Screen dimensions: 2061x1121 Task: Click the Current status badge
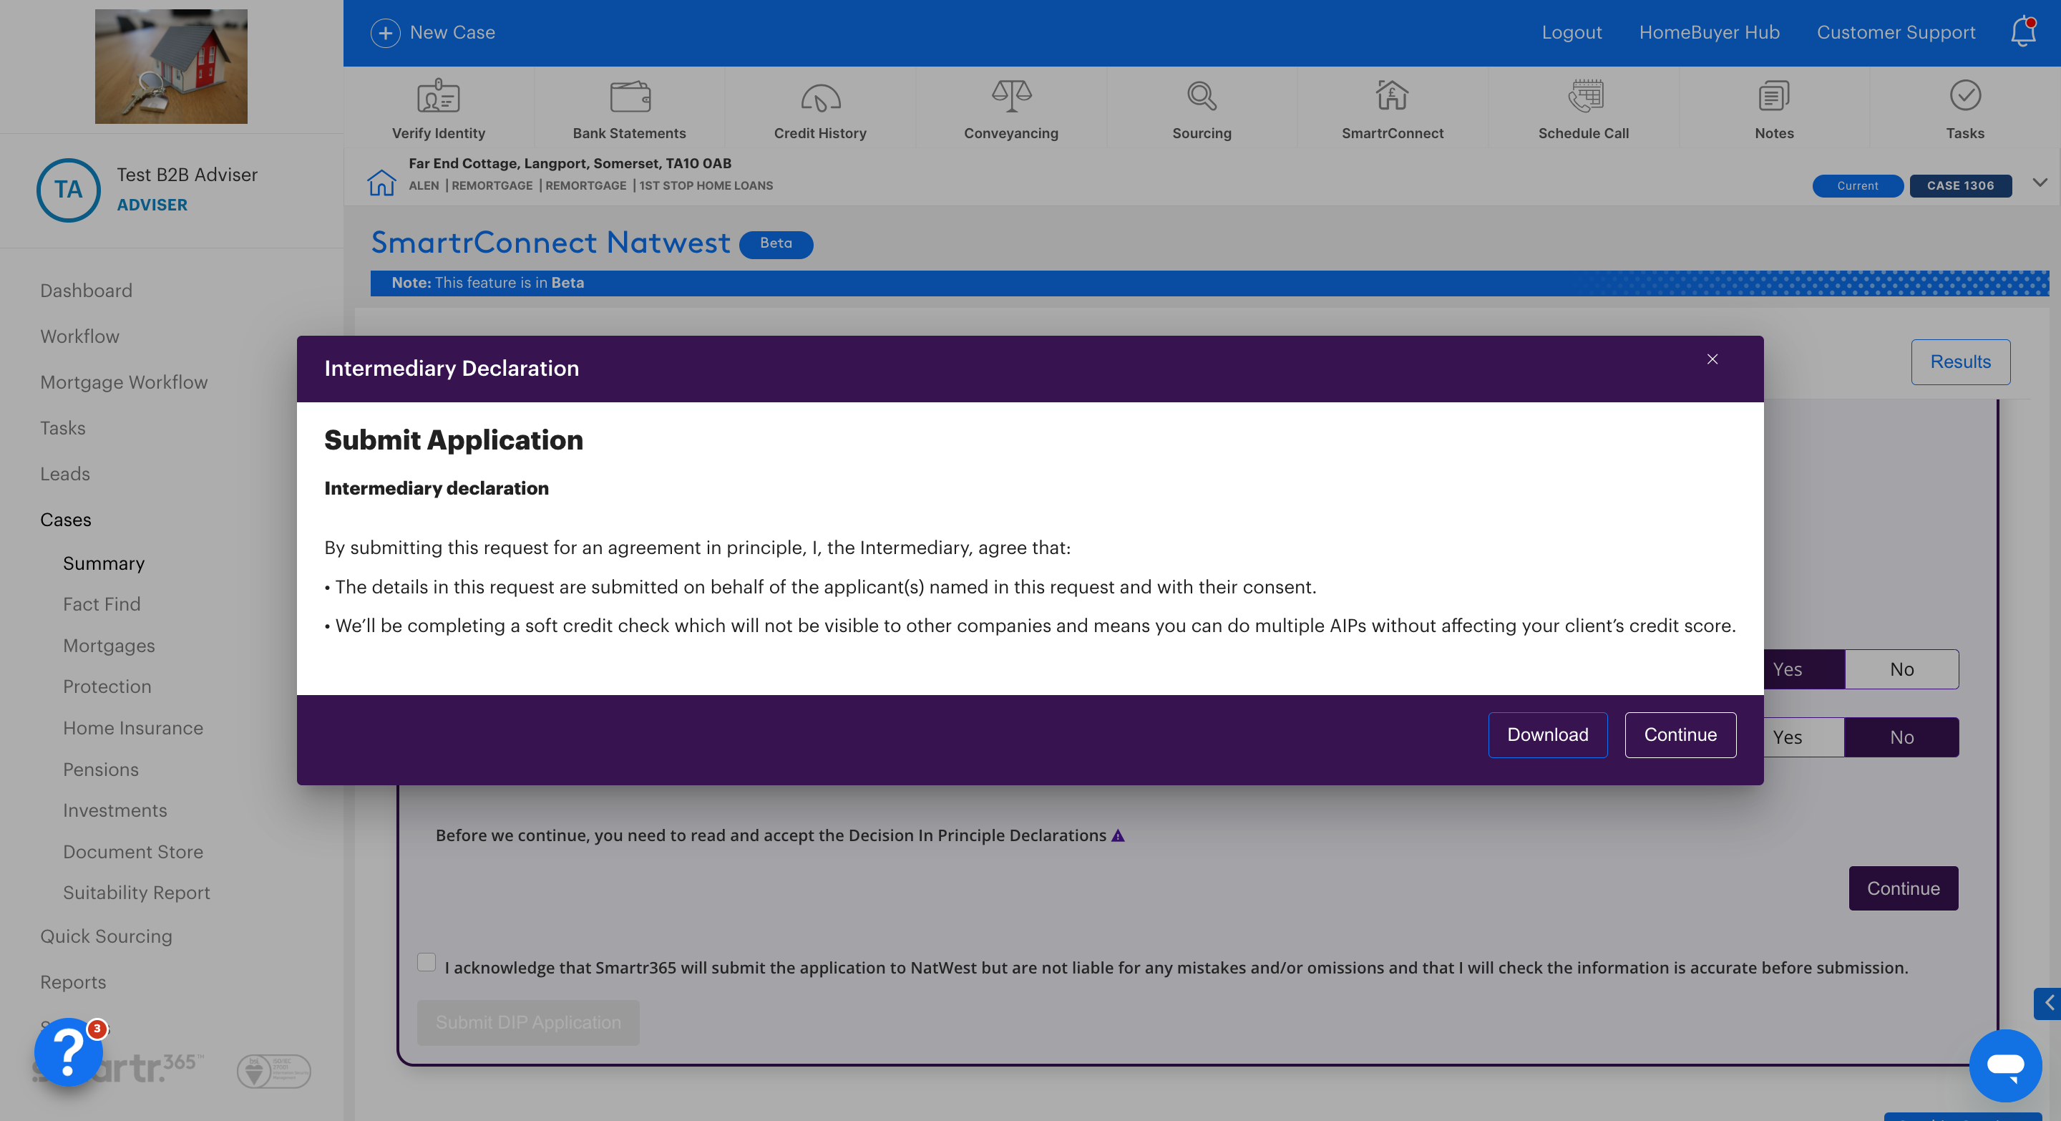pos(1857,185)
